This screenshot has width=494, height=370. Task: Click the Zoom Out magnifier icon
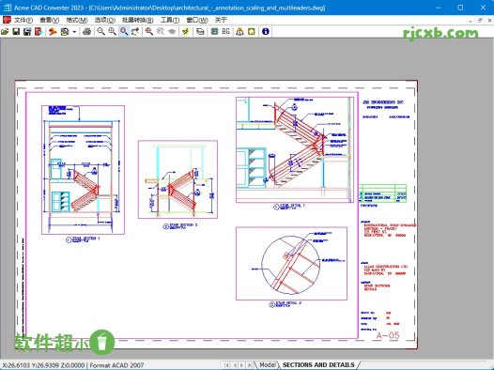point(100,32)
